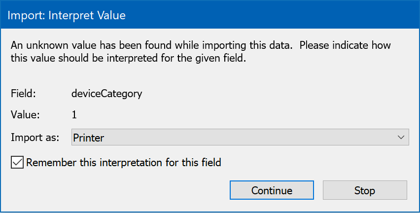The image size is (420, 213).
Task: Click the Continue button
Action: (x=272, y=190)
